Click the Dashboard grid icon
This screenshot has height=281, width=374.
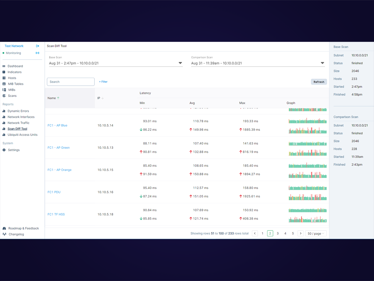[4, 66]
